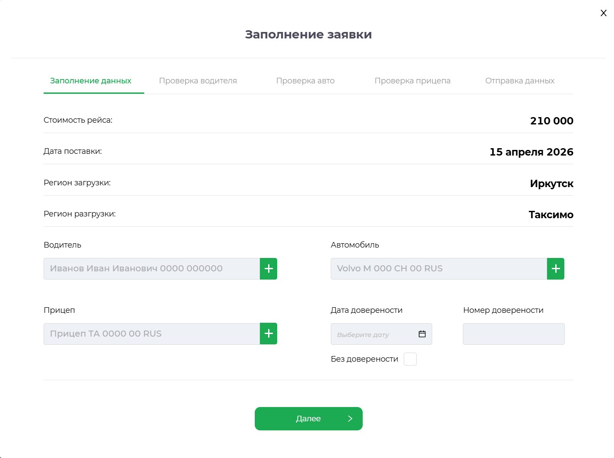Switch to the 'Заполнение данных' tab
The width and height of the screenshot is (614, 458).
pyautogui.click(x=91, y=81)
